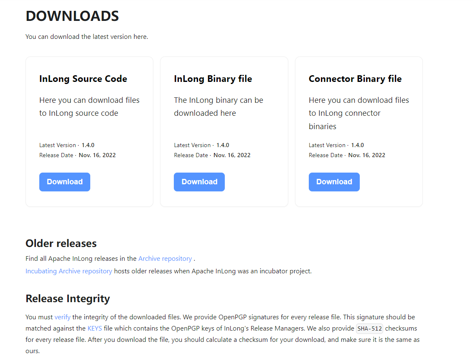Click the Release Integrity heading

68,298
